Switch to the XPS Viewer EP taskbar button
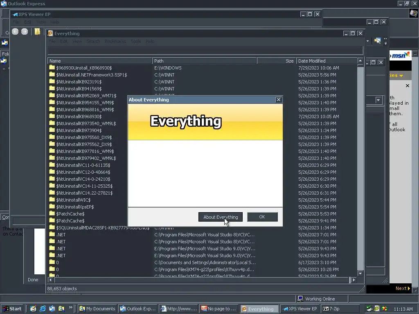Image resolution: width=419 pixels, height=314 pixels. click(300, 309)
